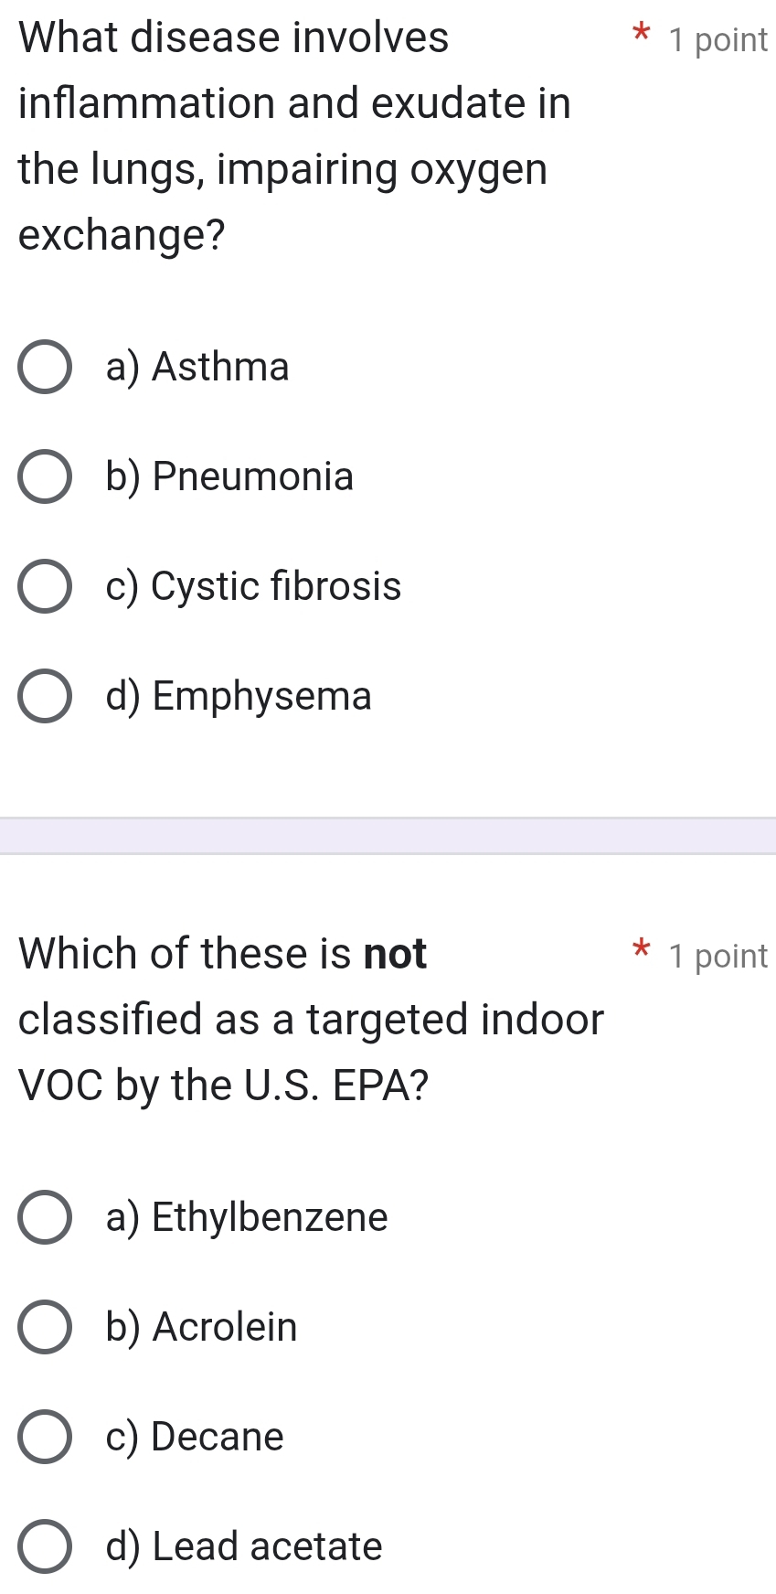The width and height of the screenshot is (776, 1594).
Task: Select the radio circle beside Asthma
Action: point(44,368)
